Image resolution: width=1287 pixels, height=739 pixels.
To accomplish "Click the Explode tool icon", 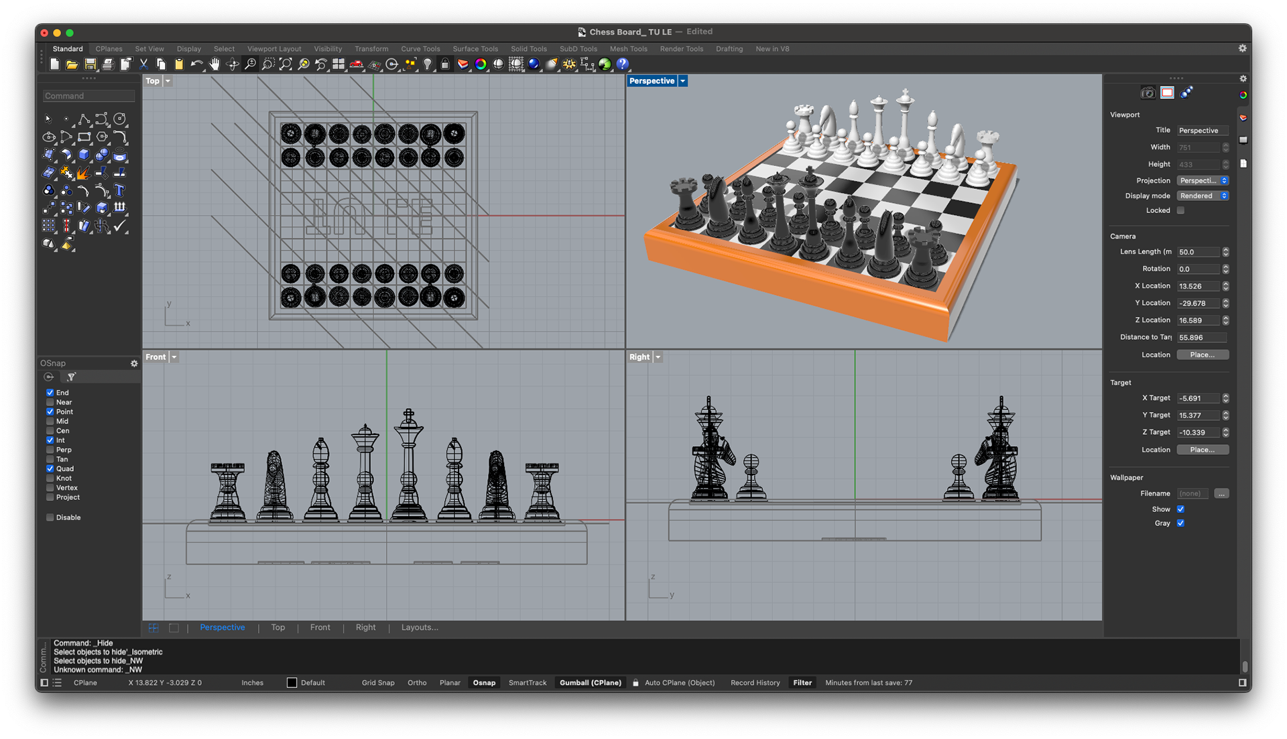I will click(x=83, y=174).
